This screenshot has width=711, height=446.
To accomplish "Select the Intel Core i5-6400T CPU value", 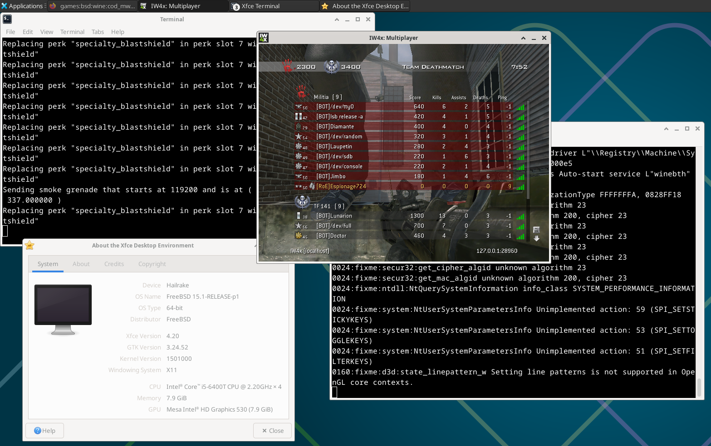I will click(x=224, y=387).
